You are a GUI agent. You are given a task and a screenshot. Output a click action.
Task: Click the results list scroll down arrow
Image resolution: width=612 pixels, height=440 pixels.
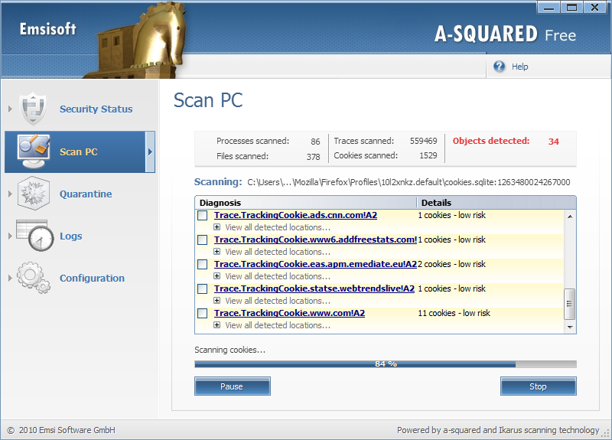(x=570, y=328)
